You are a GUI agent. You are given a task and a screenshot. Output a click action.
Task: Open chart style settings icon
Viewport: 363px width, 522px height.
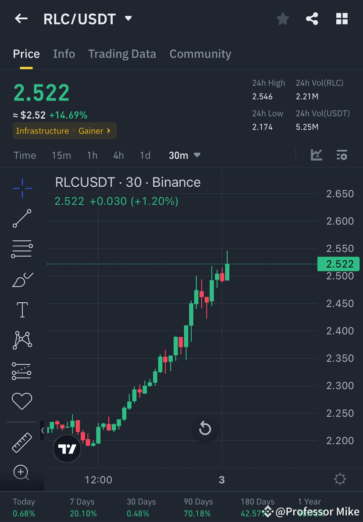pos(342,155)
